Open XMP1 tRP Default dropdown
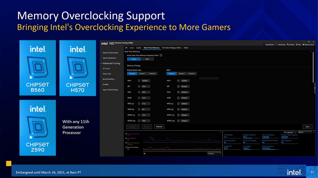318x178 pixels. tap(184, 86)
